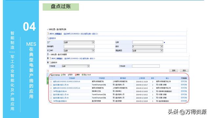
Task: Click the red 删除 delete icon
Action: [x=75, y=75]
